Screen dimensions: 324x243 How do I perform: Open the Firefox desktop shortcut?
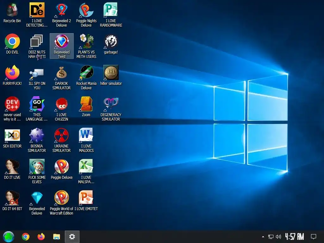(12, 75)
